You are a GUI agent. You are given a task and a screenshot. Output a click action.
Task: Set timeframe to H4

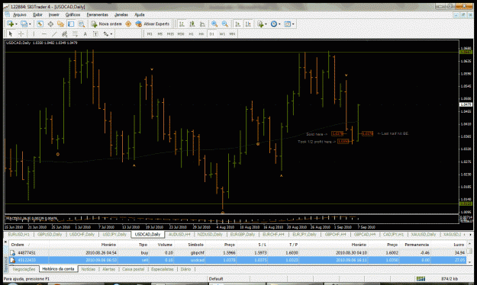(x=201, y=34)
